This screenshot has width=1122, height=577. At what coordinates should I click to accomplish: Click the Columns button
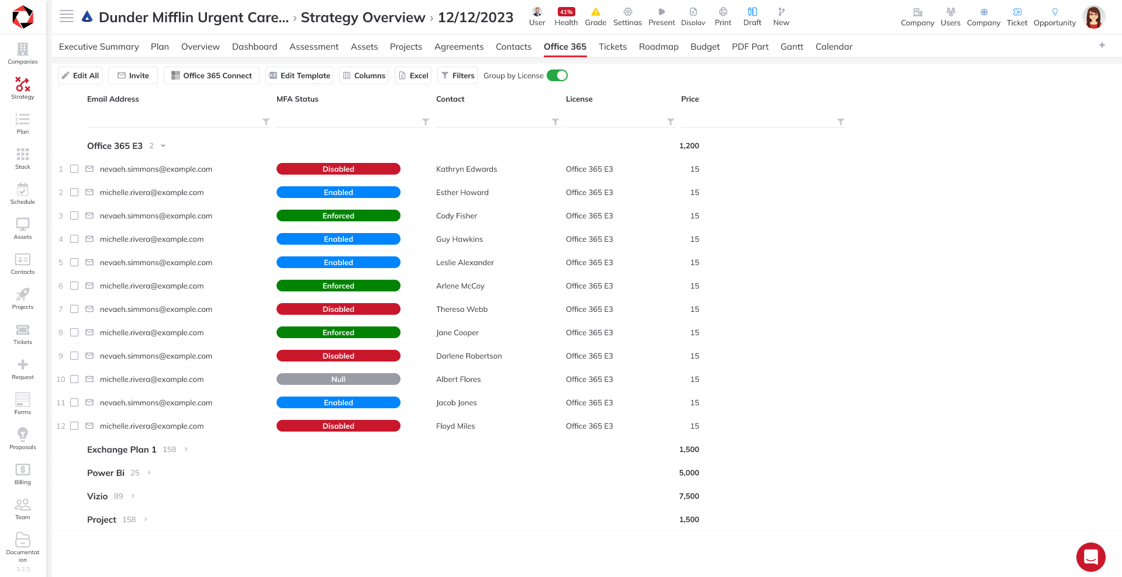pos(364,75)
